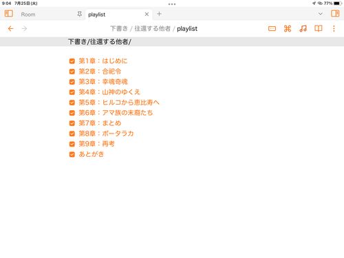The height and width of the screenshot is (258, 344).
Task: Open the あとがき link
Action: (x=92, y=154)
